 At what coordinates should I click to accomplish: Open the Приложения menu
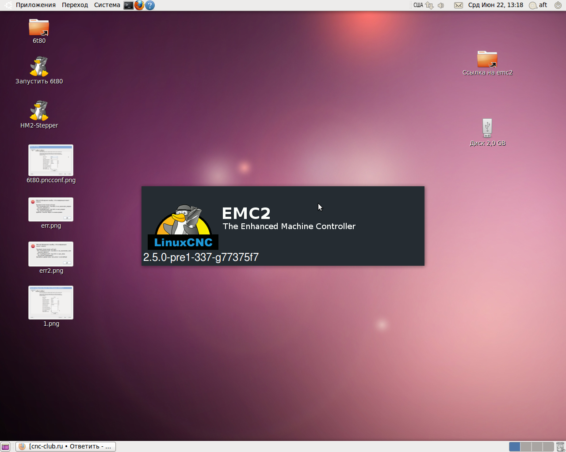36,5
